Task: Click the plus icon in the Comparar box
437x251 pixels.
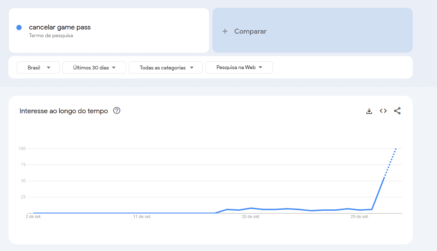Action: pyautogui.click(x=225, y=32)
